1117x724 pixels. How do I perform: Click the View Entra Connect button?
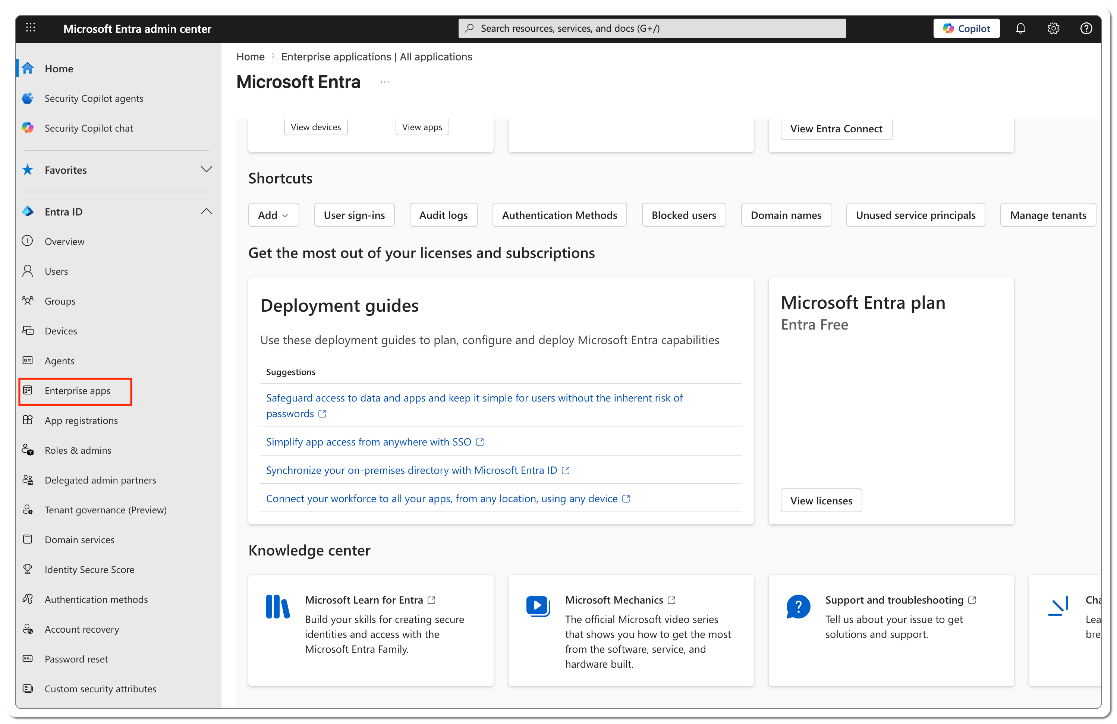[x=836, y=129]
